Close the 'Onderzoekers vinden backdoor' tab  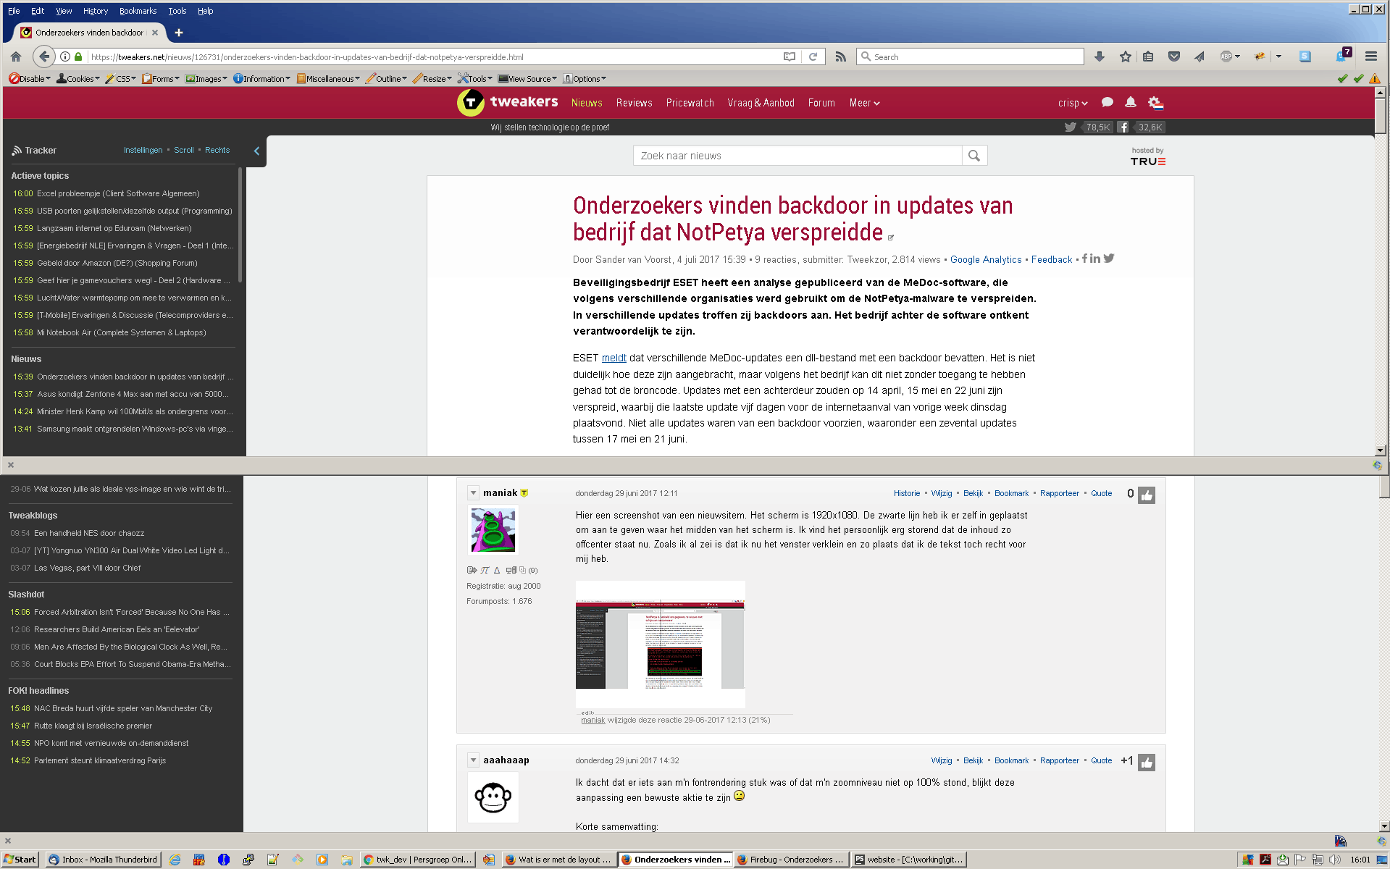[155, 33]
